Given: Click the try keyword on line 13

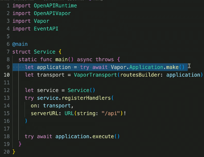Looking at the screenshot, I should pos(29,98).
